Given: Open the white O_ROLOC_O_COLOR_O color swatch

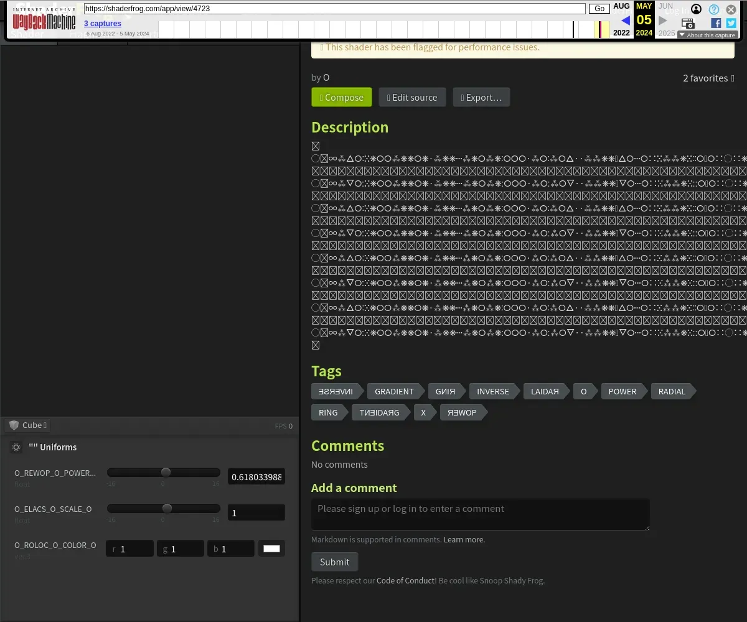Looking at the screenshot, I should [271, 549].
